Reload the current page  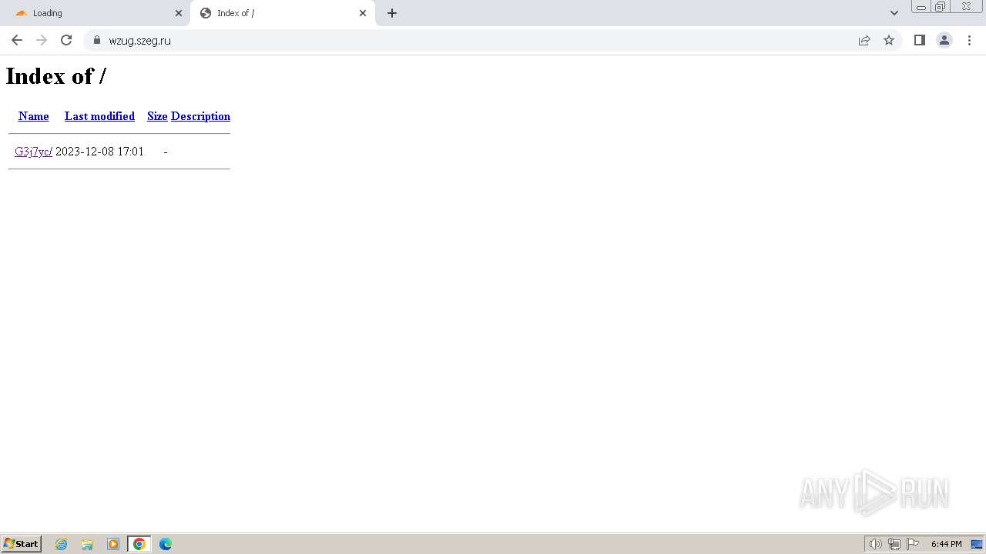66,40
